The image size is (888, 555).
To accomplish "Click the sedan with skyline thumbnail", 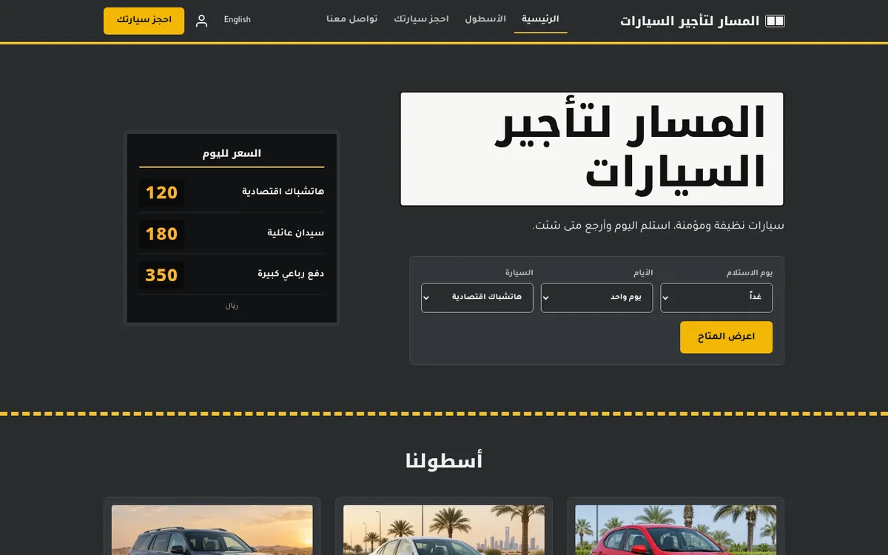I will pyautogui.click(x=444, y=530).
